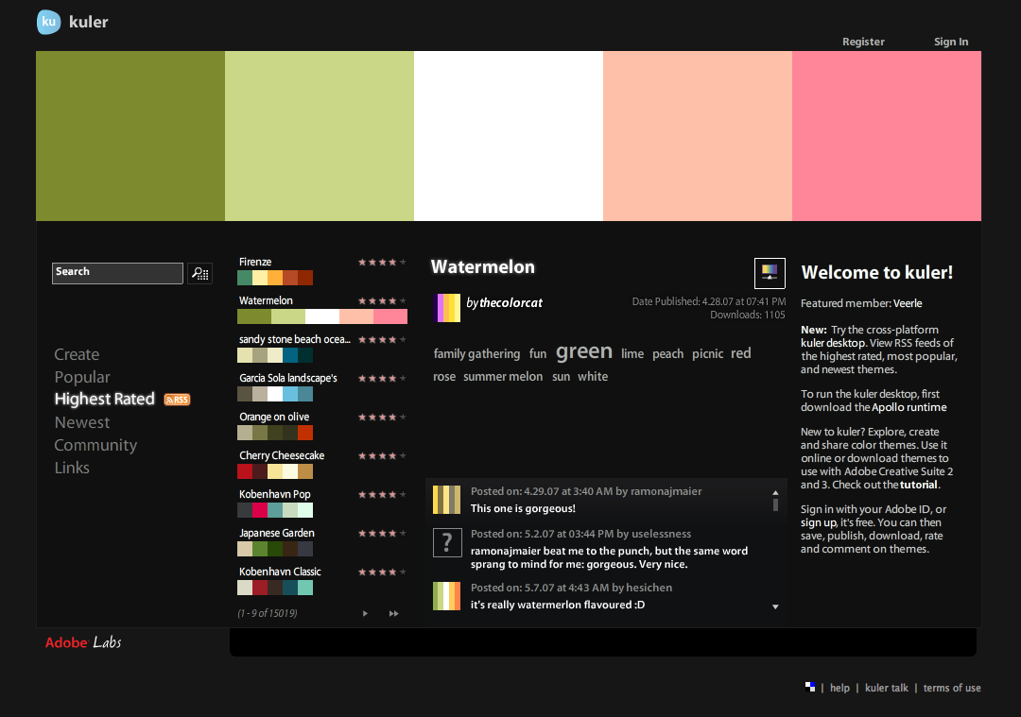This screenshot has height=717, width=1021.
Task: Select the Watermelon theme swatch strip
Action: (322, 316)
